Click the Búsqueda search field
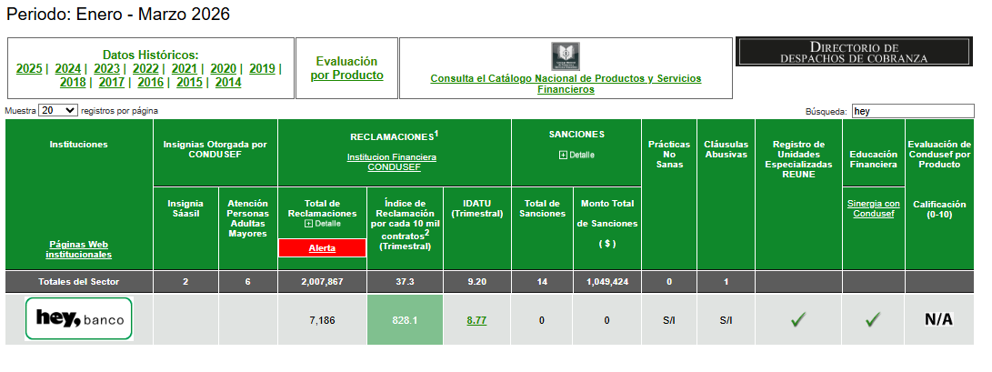Screen dimensions: 992x372 click(913, 111)
